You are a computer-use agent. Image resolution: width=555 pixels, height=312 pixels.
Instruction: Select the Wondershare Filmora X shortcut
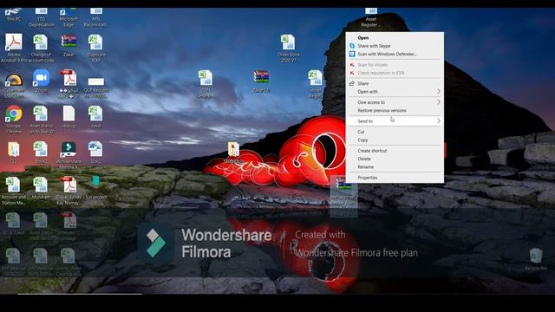coord(69,155)
